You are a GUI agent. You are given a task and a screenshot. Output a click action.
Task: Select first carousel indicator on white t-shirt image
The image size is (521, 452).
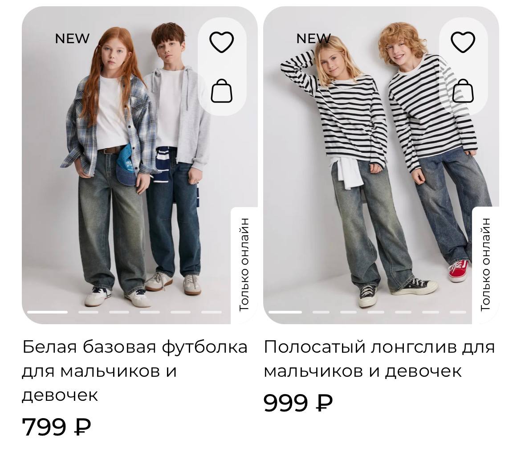48,312
